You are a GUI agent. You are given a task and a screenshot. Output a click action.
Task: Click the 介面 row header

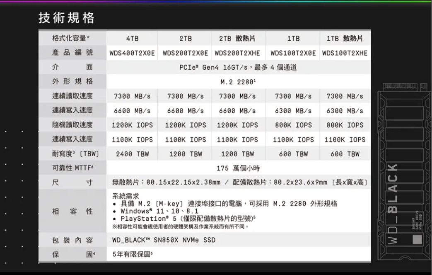click(x=72, y=67)
